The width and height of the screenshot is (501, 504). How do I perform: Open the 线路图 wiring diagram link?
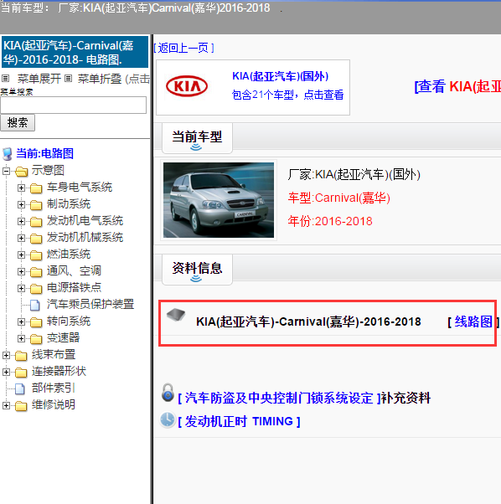[x=473, y=321]
